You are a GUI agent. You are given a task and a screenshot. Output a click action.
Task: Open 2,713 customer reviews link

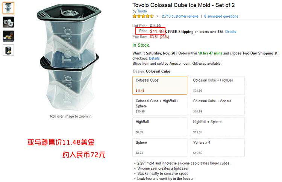point(180,17)
